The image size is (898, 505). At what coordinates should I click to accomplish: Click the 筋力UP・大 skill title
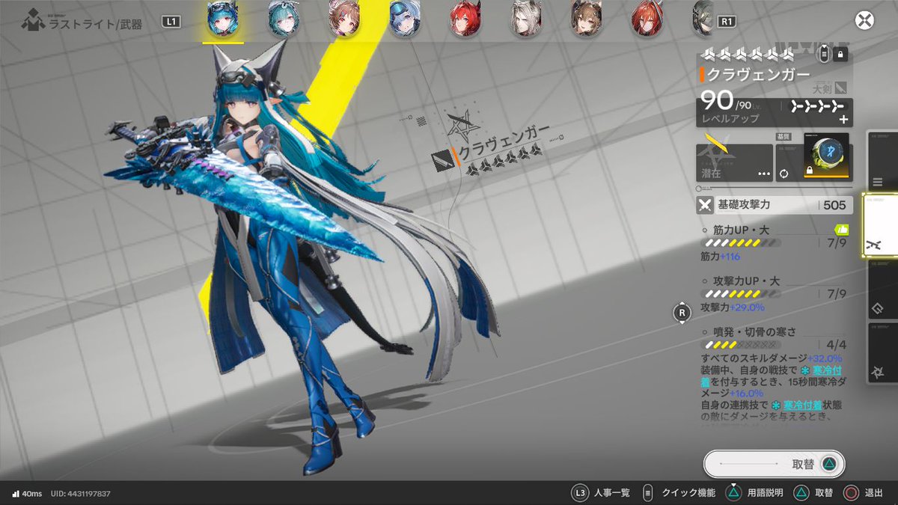742,230
